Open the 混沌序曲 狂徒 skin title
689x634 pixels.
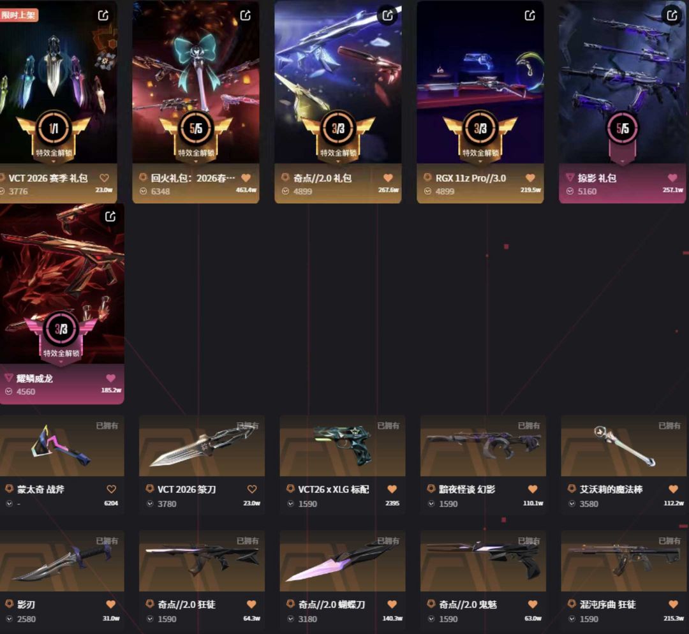coord(607,604)
